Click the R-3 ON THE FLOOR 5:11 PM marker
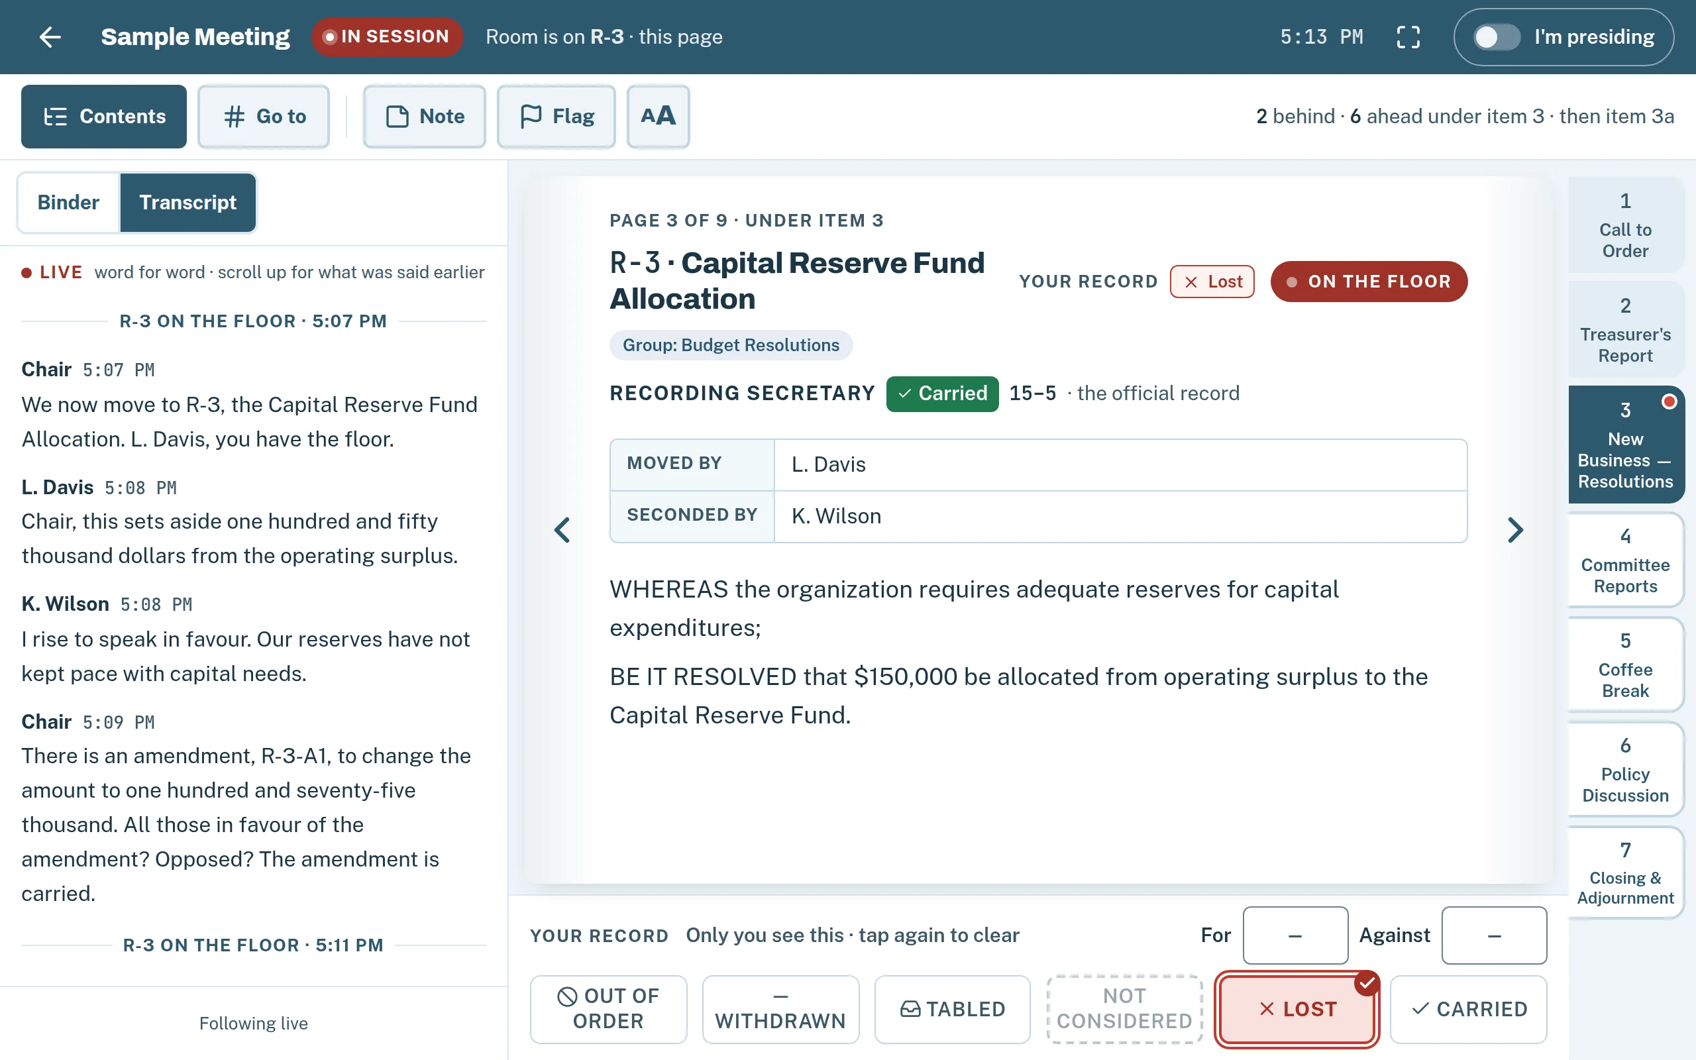 pos(253,945)
